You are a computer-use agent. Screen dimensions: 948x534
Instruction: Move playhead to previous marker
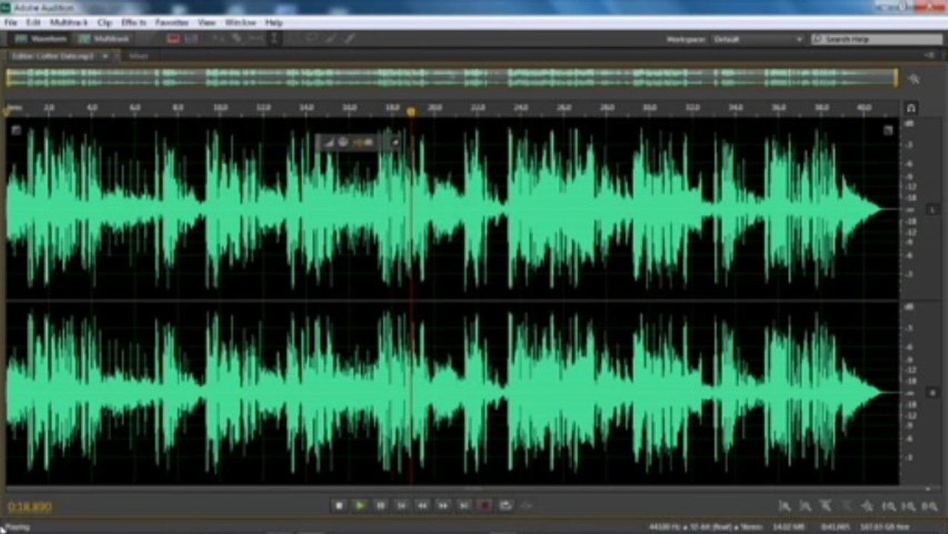pos(401,506)
